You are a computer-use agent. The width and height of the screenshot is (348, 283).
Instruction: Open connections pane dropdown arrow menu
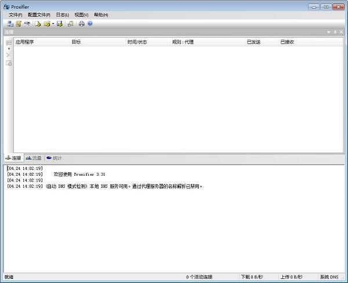pyautogui.click(x=329, y=32)
